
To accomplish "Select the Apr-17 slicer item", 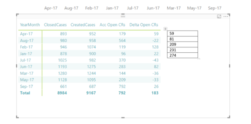I will click(51, 8).
